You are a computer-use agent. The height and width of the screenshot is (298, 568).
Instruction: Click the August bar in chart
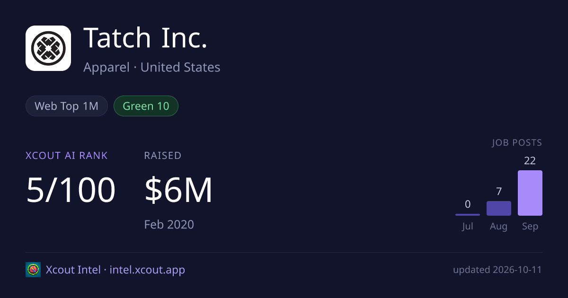point(499,208)
